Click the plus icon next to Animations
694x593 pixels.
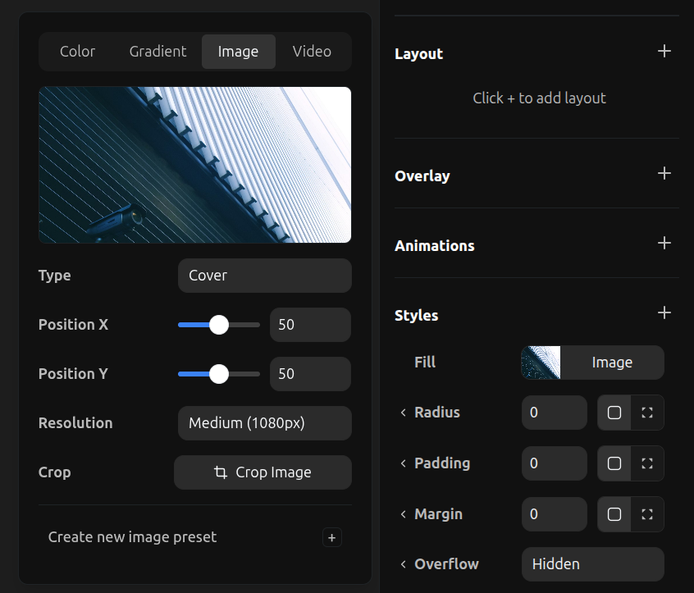(x=664, y=244)
